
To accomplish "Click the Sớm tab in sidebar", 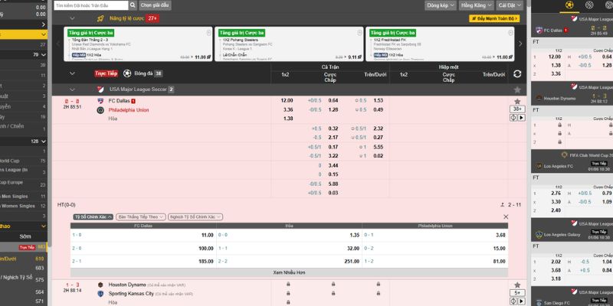I will [25, 236].
